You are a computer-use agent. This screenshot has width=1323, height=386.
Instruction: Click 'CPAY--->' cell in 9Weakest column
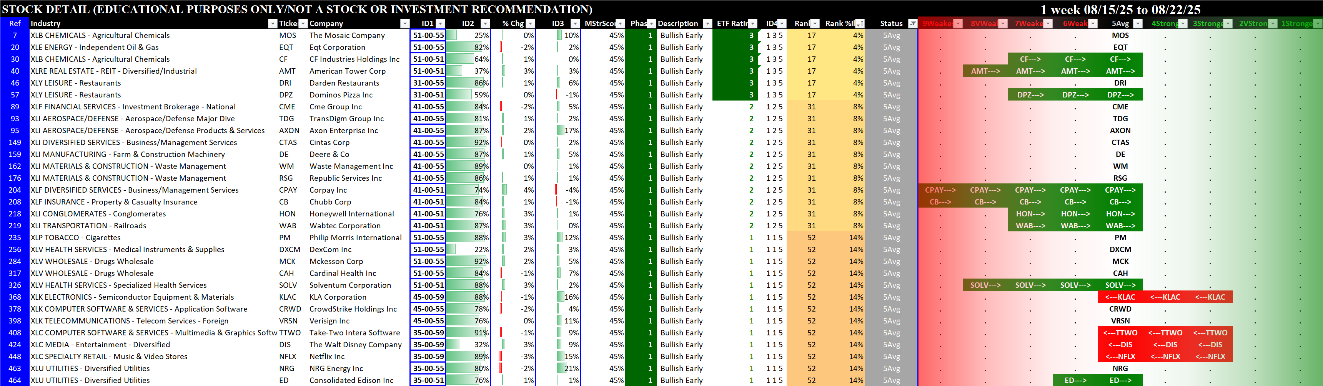940,190
